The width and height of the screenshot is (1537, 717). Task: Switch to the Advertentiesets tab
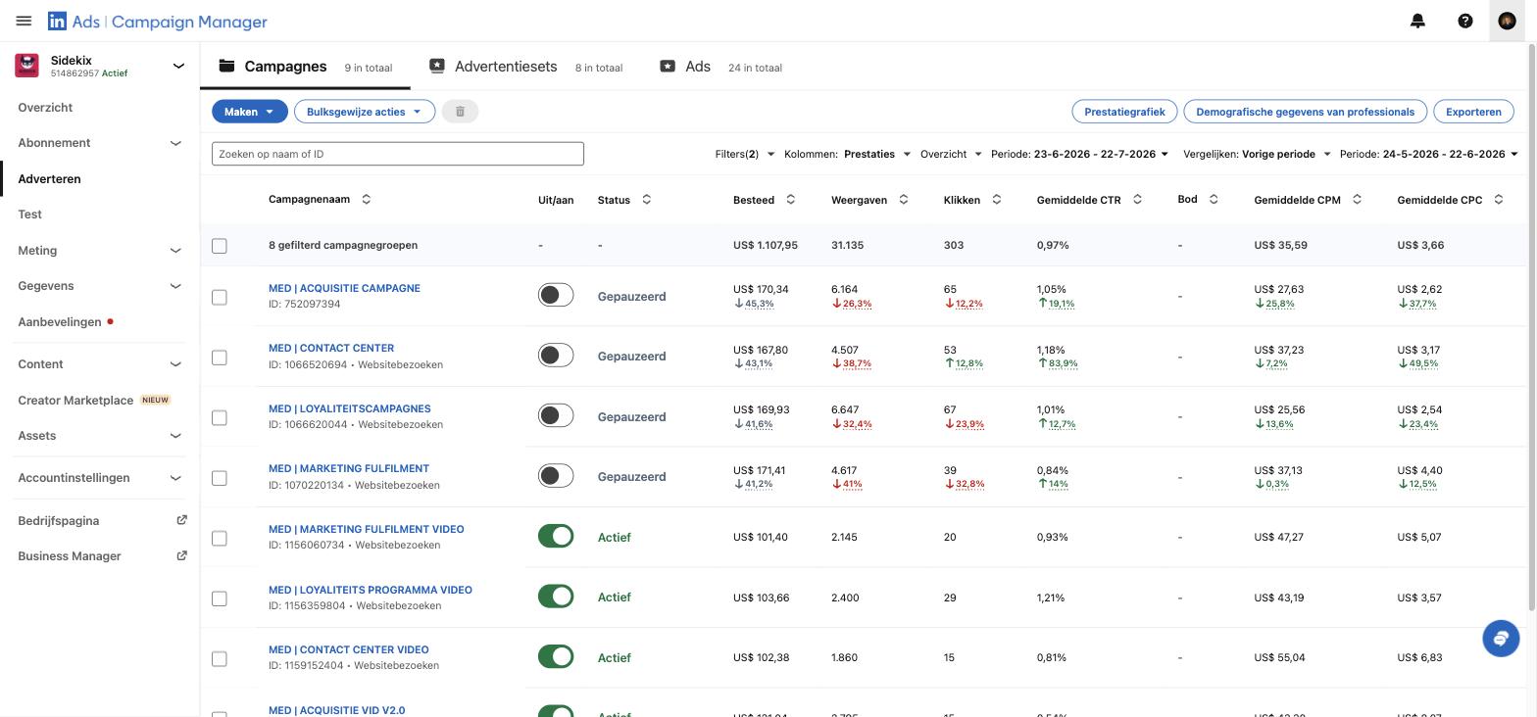pyautogui.click(x=506, y=67)
